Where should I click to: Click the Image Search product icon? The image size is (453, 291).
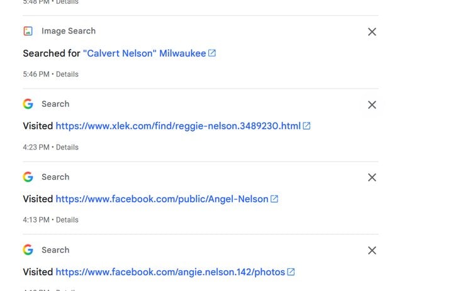click(28, 31)
